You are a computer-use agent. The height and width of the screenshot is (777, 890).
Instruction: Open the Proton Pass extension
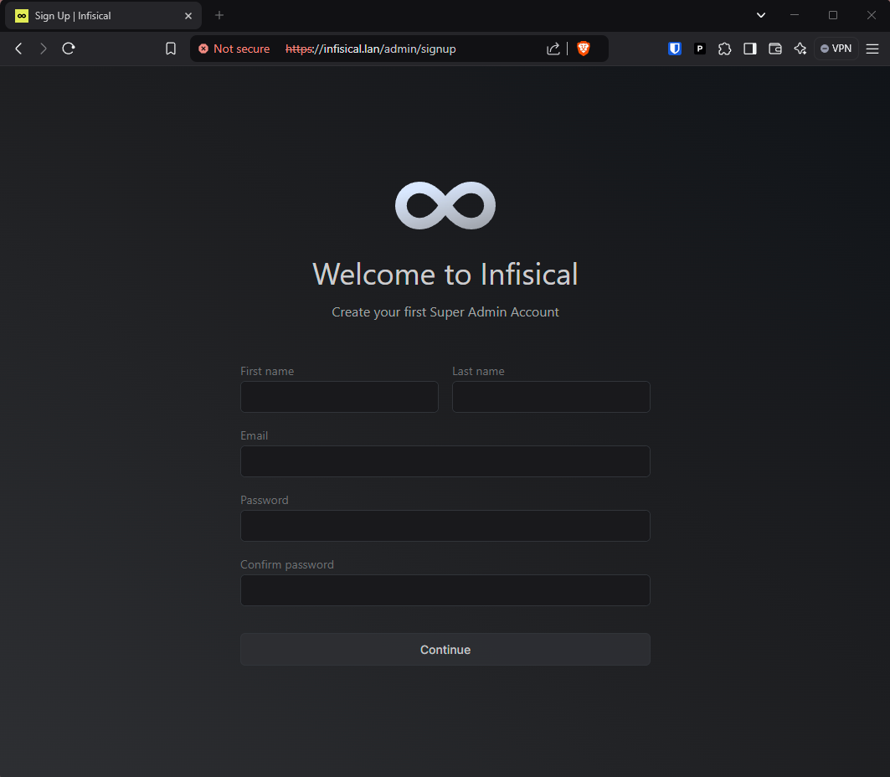(699, 49)
